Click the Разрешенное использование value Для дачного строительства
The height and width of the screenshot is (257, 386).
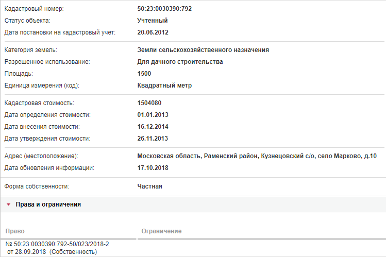coord(180,62)
